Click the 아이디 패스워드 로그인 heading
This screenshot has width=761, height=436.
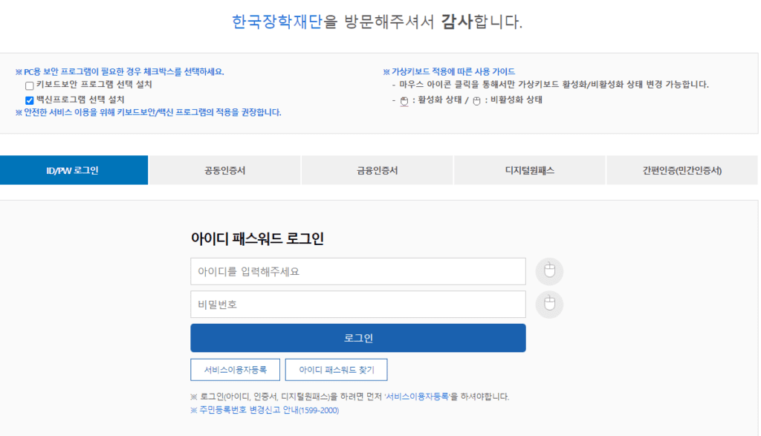tap(257, 238)
